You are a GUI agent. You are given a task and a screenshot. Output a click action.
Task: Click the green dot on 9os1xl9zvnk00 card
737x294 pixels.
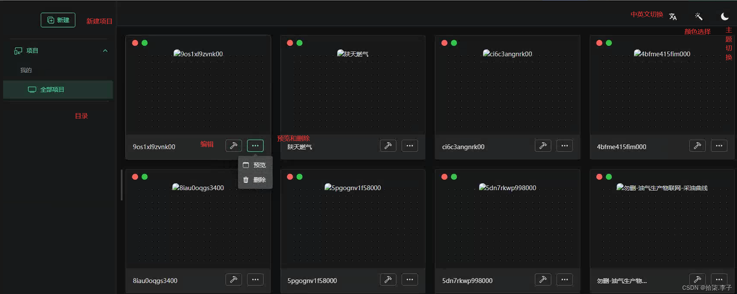(x=145, y=43)
